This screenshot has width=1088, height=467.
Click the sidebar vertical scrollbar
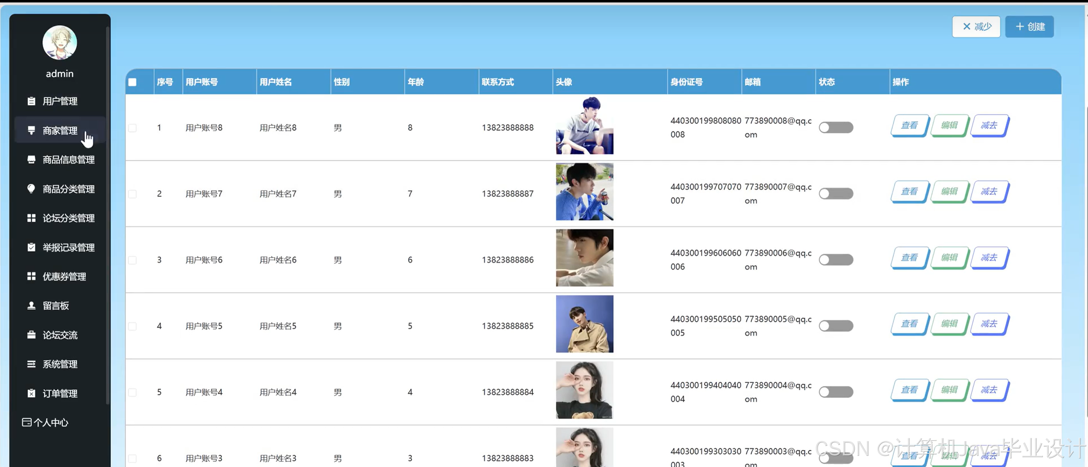pyautogui.click(x=108, y=216)
